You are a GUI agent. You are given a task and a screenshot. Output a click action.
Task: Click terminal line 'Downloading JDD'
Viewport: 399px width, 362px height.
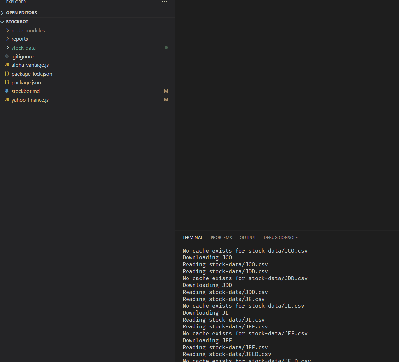[207, 285]
